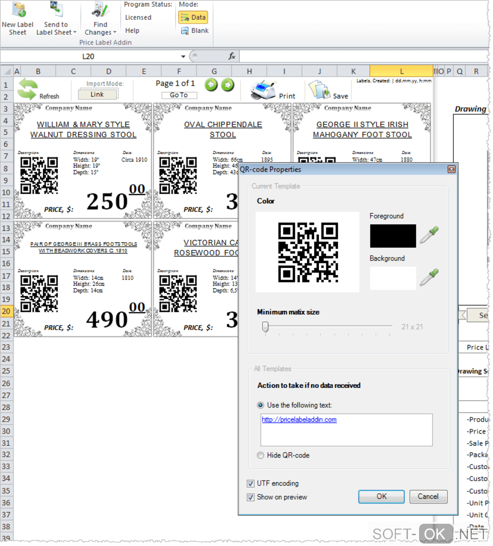Screen dimensions: 493x546
Task: Click the pricelabeladdin.com link
Action: 299,420
